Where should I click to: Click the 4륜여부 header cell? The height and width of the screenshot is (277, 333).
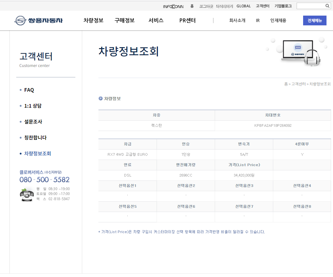click(x=302, y=144)
